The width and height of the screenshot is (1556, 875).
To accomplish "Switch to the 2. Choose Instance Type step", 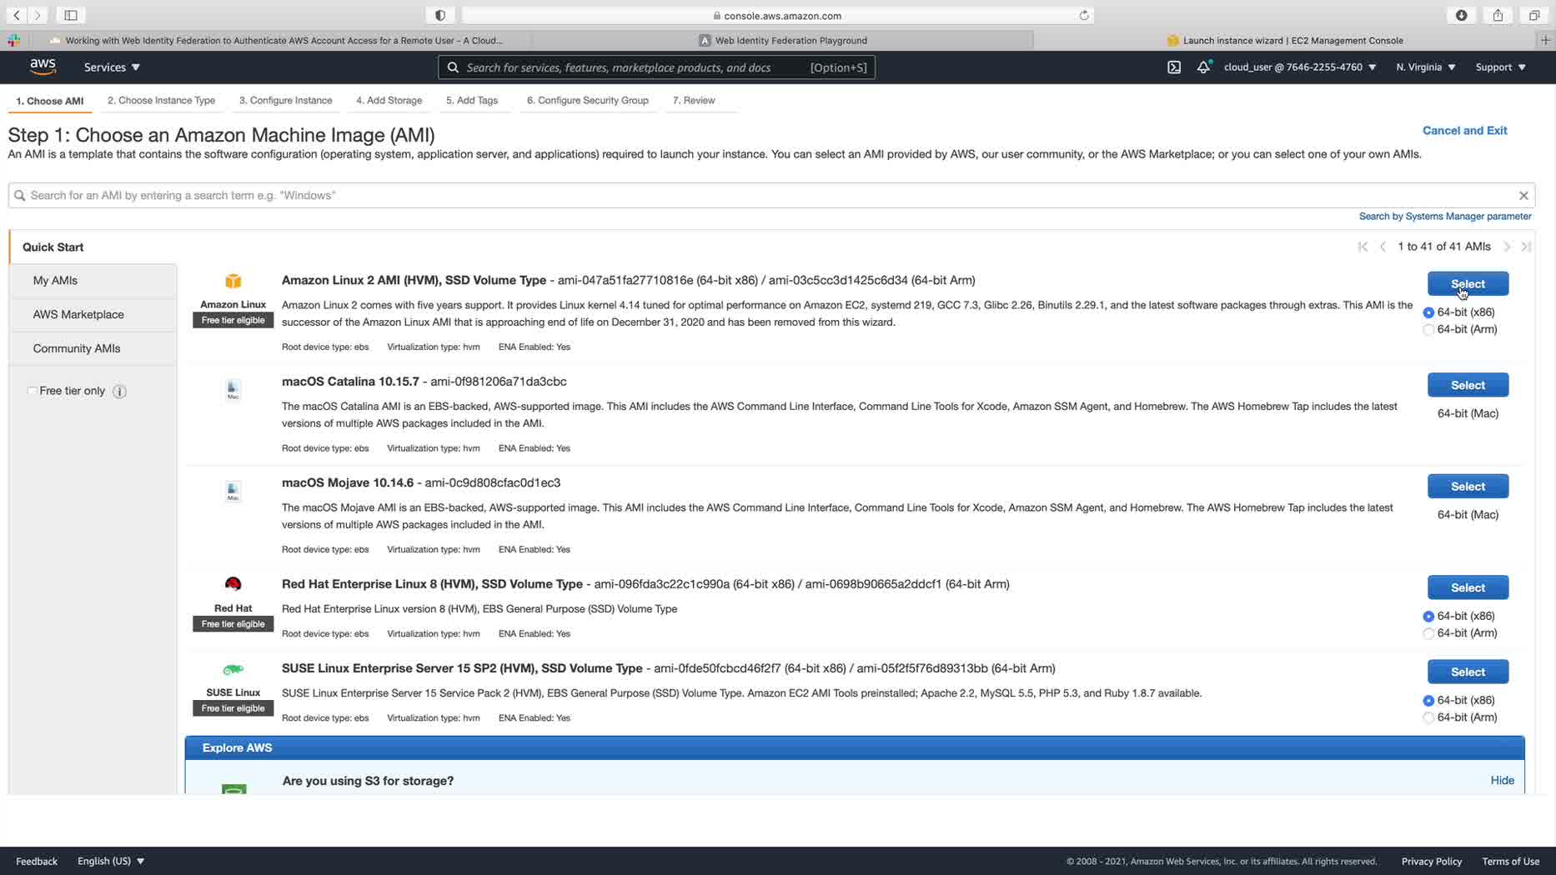I will point(161,101).
